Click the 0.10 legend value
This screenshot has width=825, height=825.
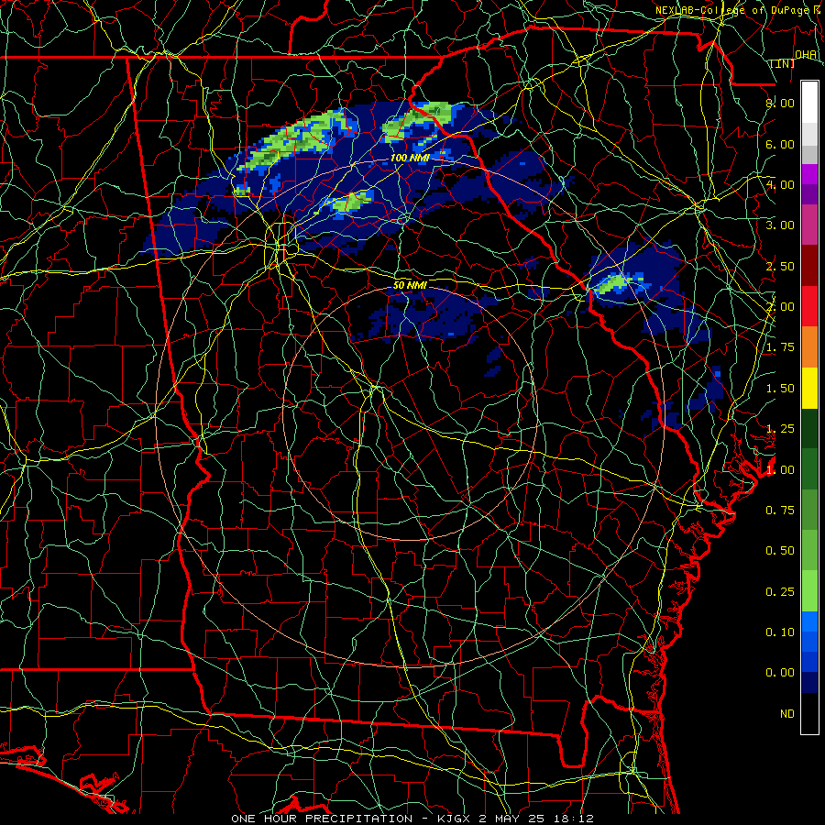point(780,632)
